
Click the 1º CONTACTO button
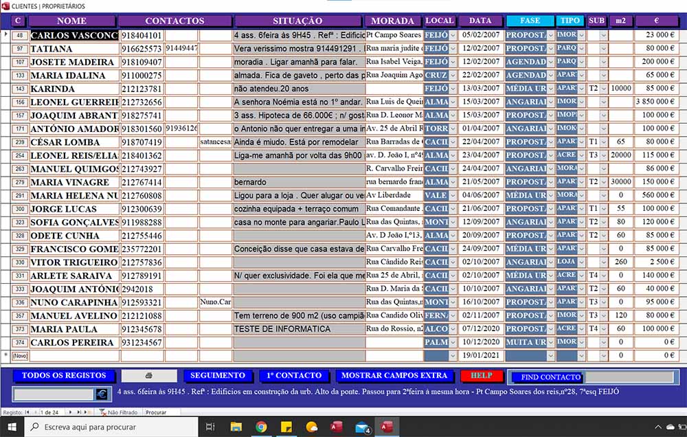click(x=295, y=376)
